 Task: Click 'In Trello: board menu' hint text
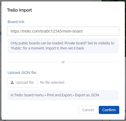click(x=27, y=95)
